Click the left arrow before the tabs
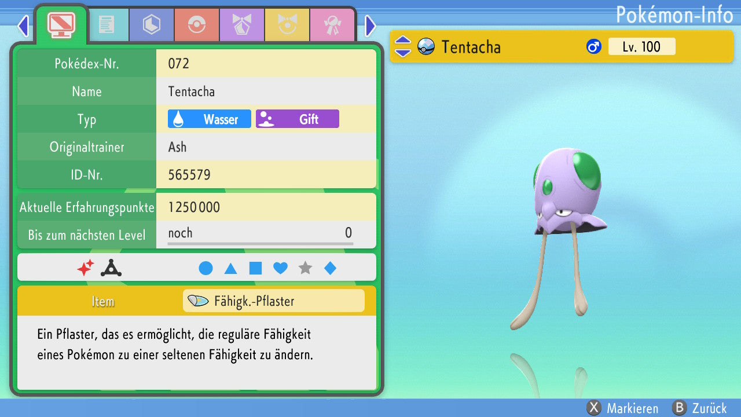741x417 pixels. pyautogui.click(x=23, y=25)
